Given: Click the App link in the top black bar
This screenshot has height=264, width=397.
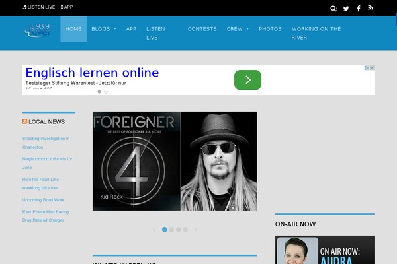Looking at the screenshot, I should click(x=67, y=7).
